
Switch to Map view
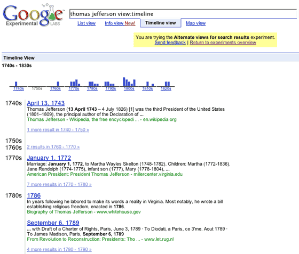(195, 23)
